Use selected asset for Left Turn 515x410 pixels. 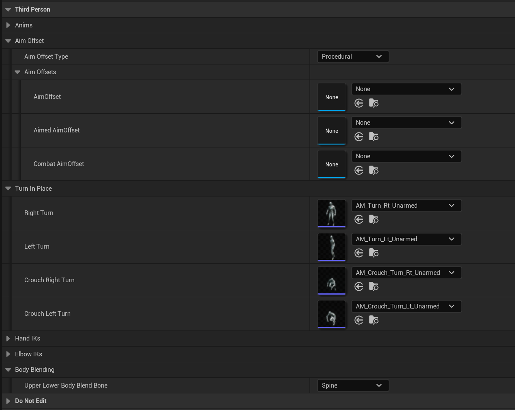pos(359,253)
